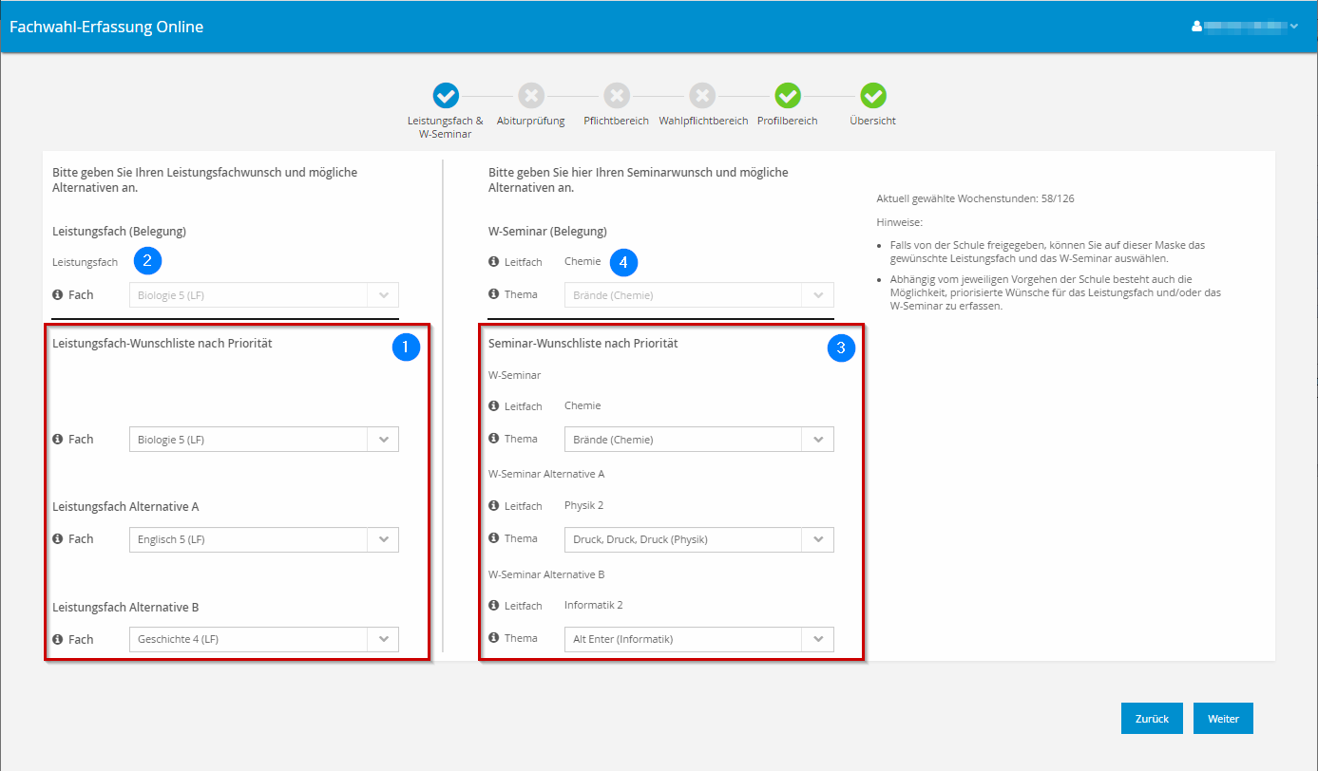Image resolution: width=1318 pixels, height=771 pixels.
Task: Open the Geschichte 4 (LF) Alternative B dropdown
Action: pyautogui.click(x=264, y=639)
